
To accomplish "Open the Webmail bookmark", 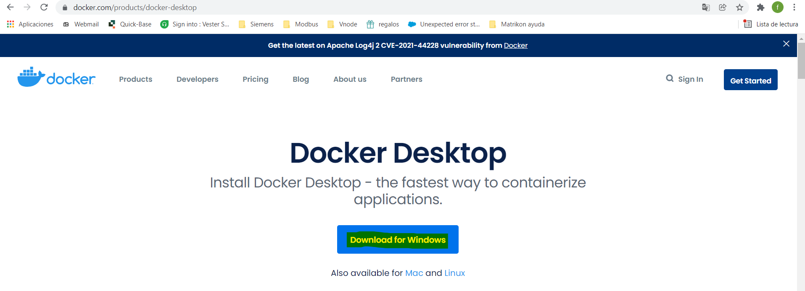I will pyautogui.click(x=81, y=24).
